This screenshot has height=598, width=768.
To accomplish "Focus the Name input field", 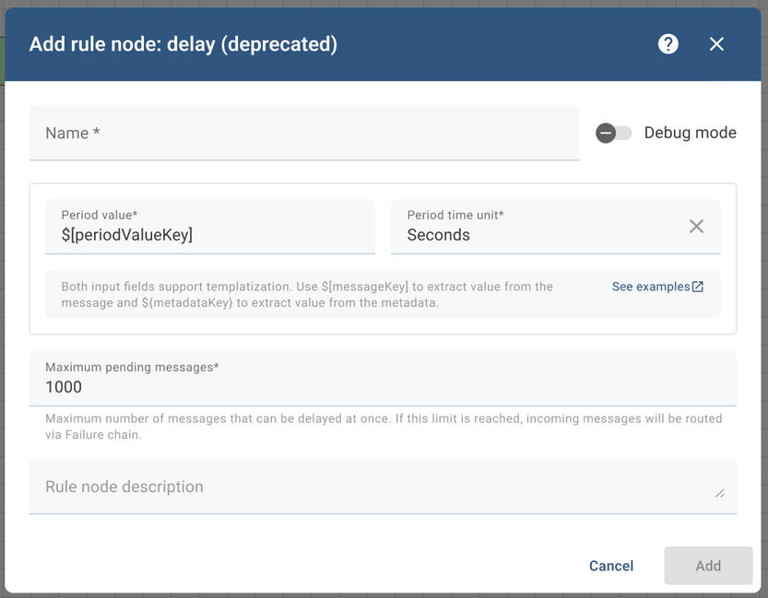I will click(x=304, y=133).
